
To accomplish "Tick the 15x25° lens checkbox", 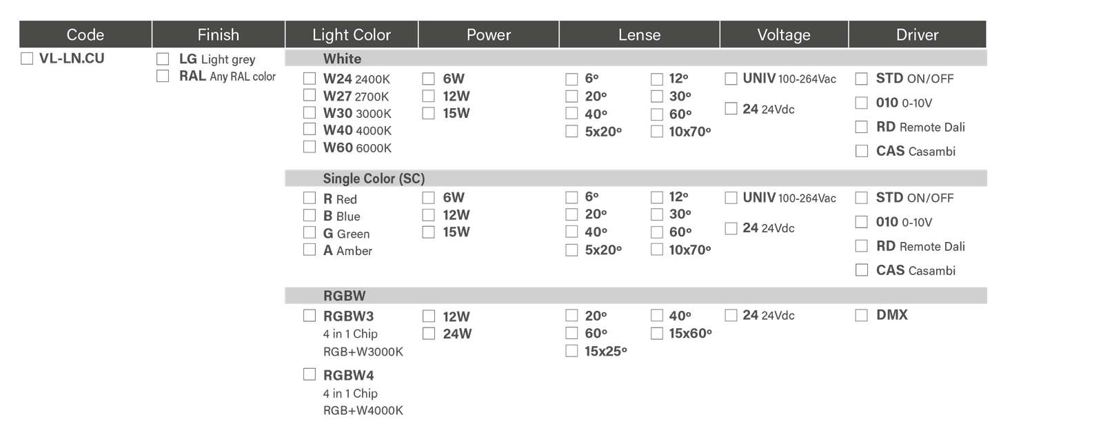I will 571,351.
